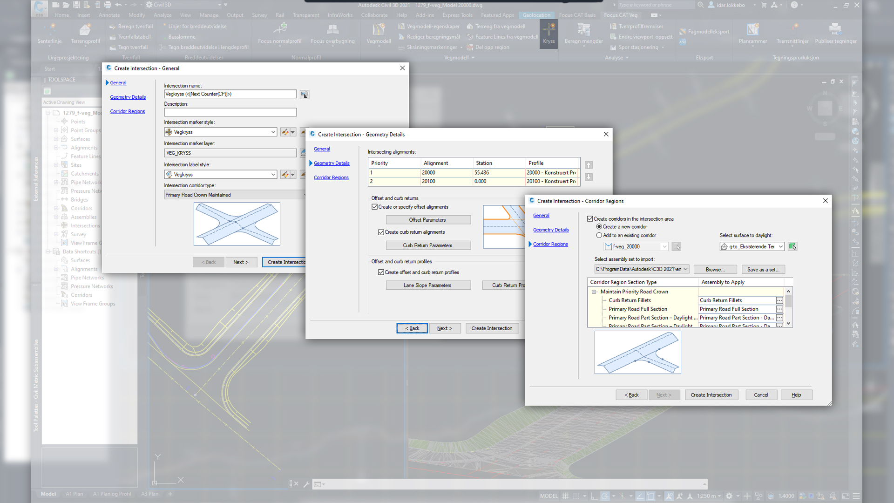Click Curb Return Parameters button
This screenshot has height=503, width=894.
pyautogui.click(x=428, y=245)
